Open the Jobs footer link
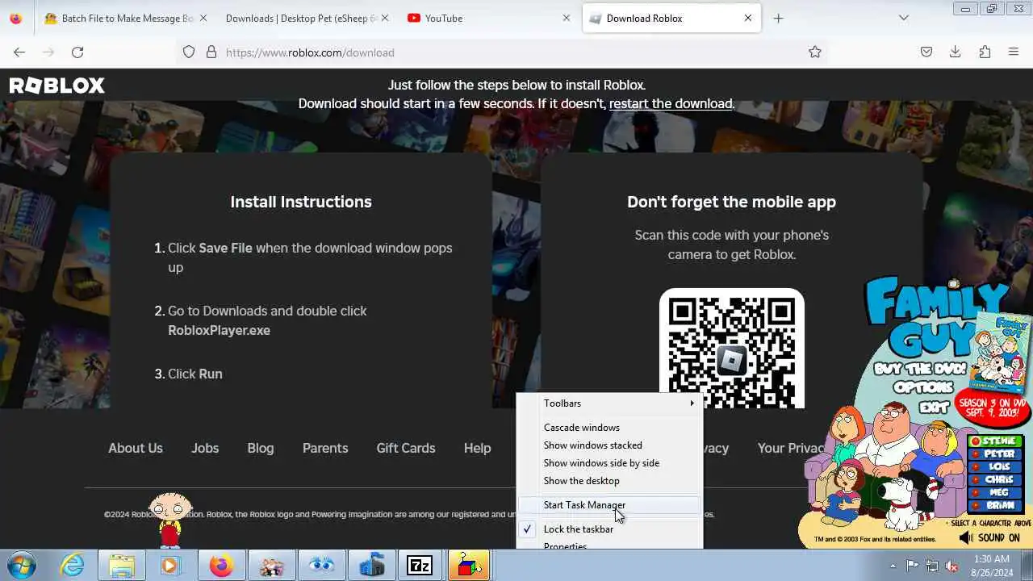The height and width of the screenshot is (581, 1033). (x=205, y=449)
